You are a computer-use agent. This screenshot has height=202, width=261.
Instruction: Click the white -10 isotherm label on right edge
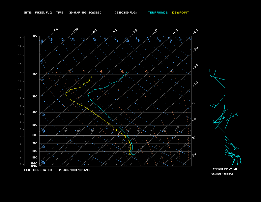[x=195, y=84]
